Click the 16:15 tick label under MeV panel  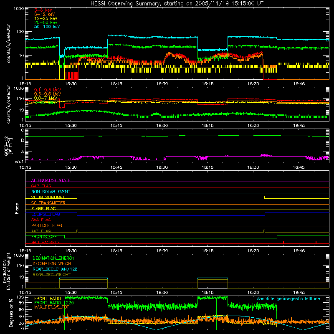pos(207,126)
